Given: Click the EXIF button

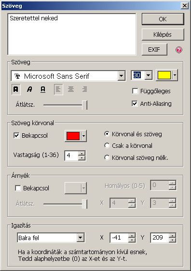Looking at the screenshot, I should coord(154,50).
